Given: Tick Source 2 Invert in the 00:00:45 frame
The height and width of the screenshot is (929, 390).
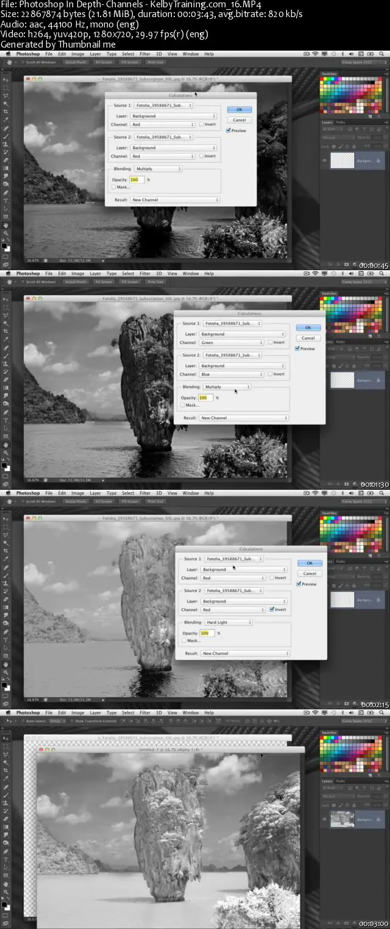Looking at the screenshot, I should 201,156.
